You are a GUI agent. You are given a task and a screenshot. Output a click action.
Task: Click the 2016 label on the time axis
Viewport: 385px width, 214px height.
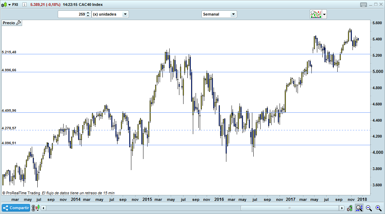219,199
